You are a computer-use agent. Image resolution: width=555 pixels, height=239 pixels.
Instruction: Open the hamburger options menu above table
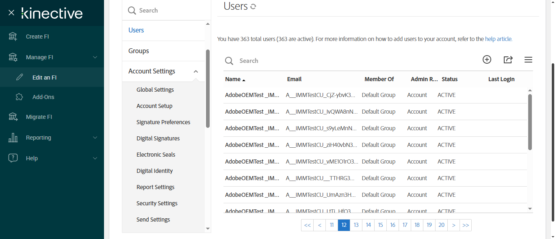(x=528, y=60)
